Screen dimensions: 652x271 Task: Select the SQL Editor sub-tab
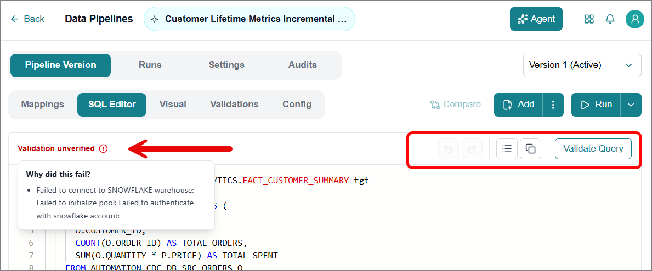click(x=112, y=105)
